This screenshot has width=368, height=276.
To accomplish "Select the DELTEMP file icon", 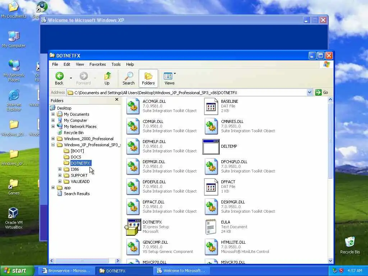I will point(211,147).
